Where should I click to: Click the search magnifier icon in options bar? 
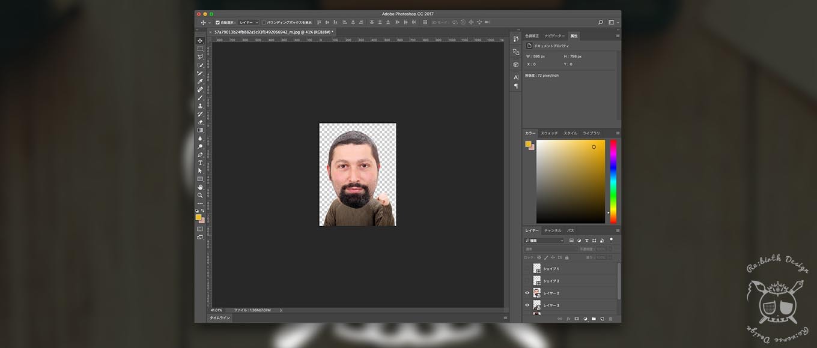point(600,22)
